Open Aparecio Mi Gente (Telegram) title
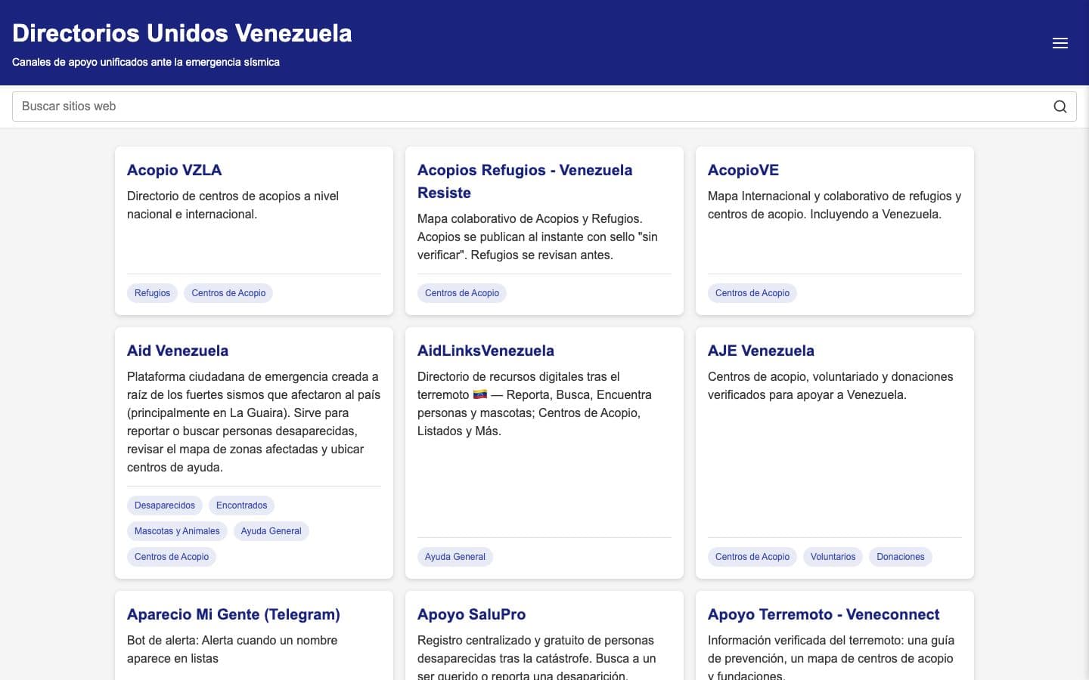1089x680 pixels. 234,614
